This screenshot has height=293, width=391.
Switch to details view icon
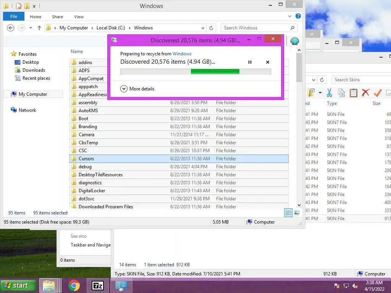[288, 213]
